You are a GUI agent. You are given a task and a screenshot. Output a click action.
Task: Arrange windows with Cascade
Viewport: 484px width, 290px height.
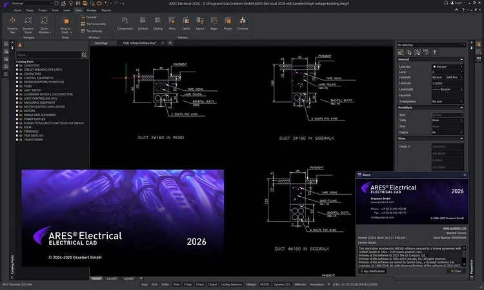(x=88, y=17)
